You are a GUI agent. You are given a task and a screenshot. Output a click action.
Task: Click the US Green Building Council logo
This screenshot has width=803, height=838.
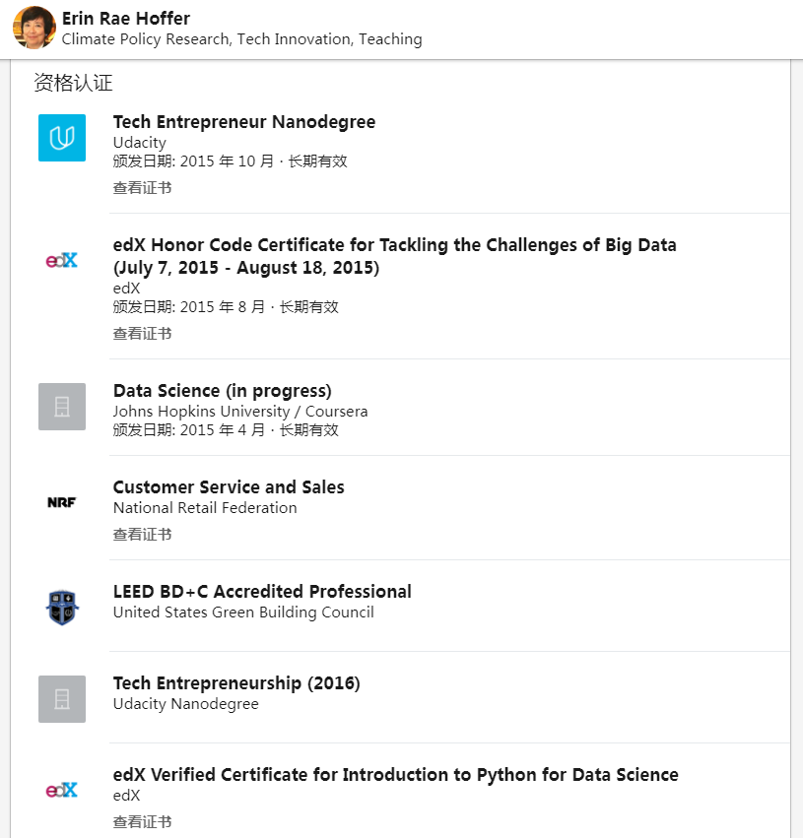[62, 608]
